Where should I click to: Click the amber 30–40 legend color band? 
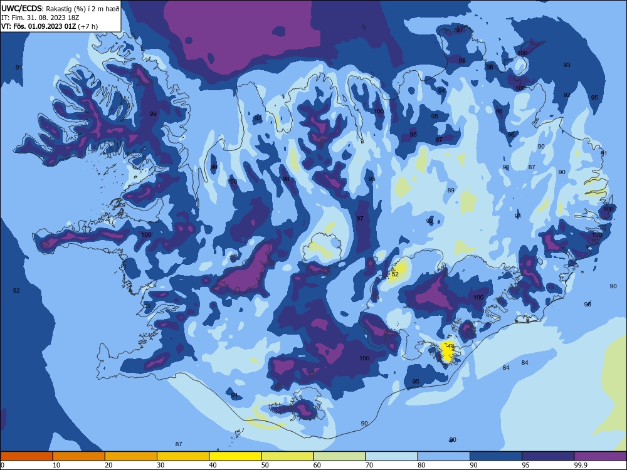(x=183, y=456)
